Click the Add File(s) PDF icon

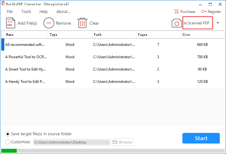coord(10,23)
